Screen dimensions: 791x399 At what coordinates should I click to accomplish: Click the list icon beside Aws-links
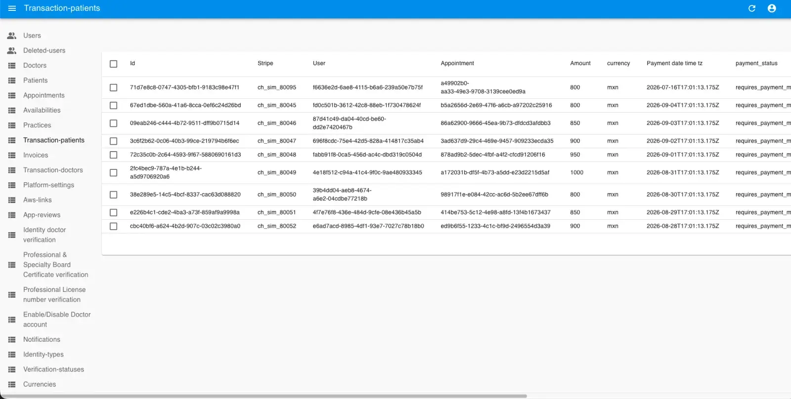[x=12, y=200]
